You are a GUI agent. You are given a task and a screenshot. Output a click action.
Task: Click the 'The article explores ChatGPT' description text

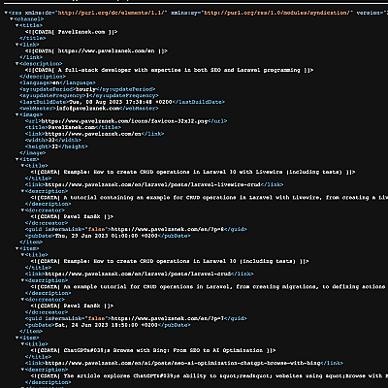(210, 376)
